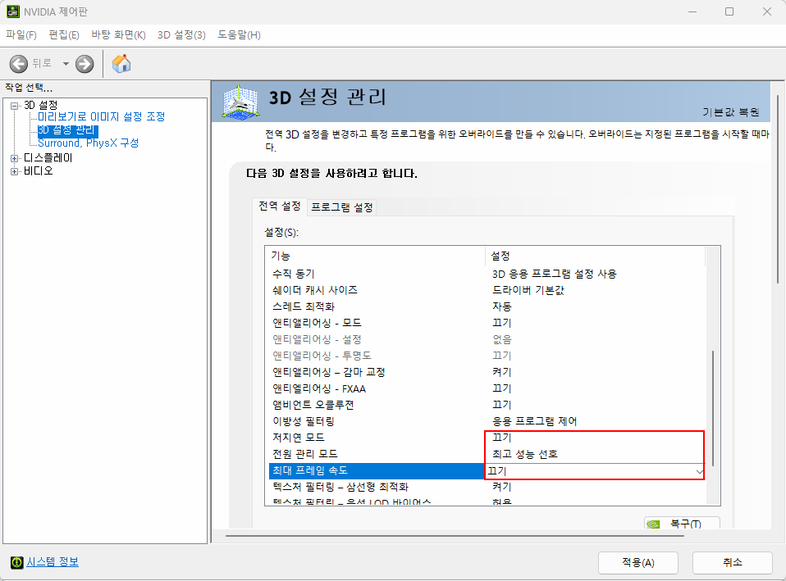Click the 응용 프로그램 제어 value
This screenshot has height=581, width=786.
pos(534,421)
